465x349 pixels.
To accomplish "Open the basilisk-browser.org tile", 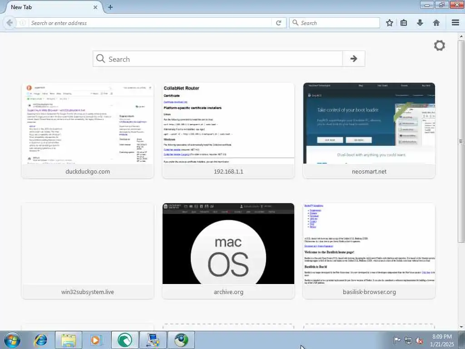I will (369, 251).
